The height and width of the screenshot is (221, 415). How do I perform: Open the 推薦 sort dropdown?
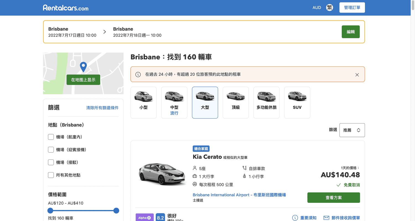[352, 130]
